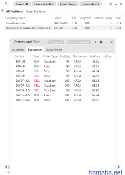The height and width of the screenshot is (175, 125).
Task: Minimize the Orders And Executions panel
Action: 106,43
